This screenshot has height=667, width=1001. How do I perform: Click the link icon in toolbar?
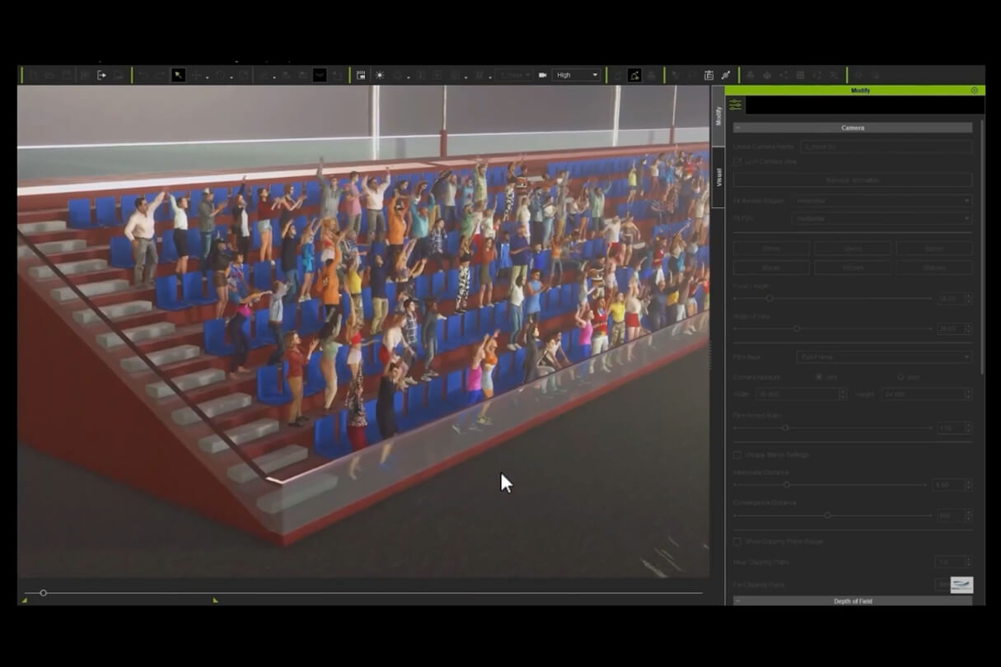tap(725, 75)
